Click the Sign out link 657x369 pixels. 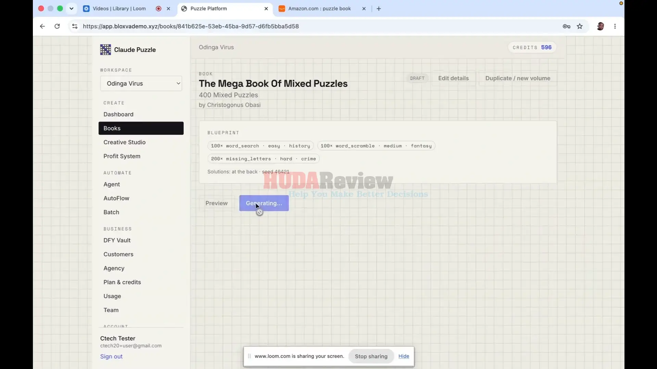111,356
